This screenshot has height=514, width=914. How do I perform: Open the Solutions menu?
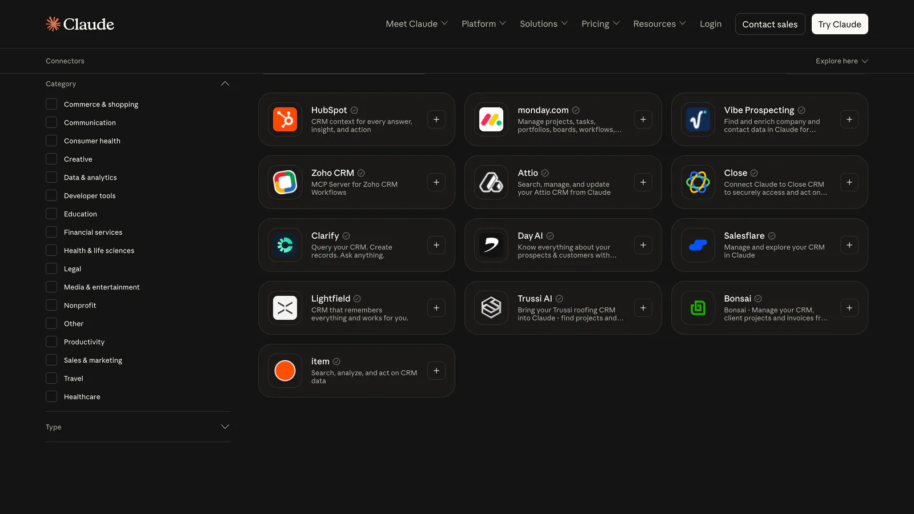(x=543, y=24)
